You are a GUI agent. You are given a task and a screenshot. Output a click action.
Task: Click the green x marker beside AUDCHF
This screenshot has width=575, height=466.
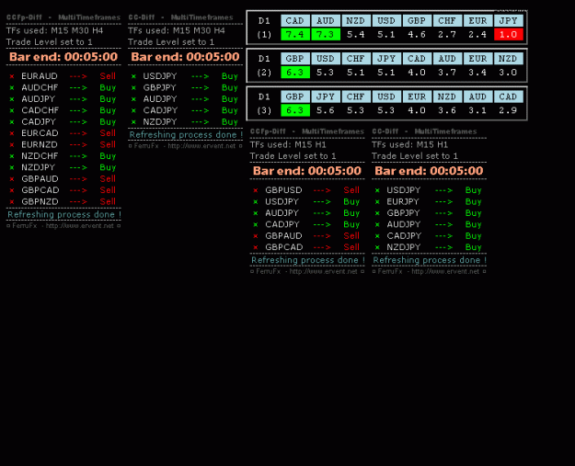[12, 88]
